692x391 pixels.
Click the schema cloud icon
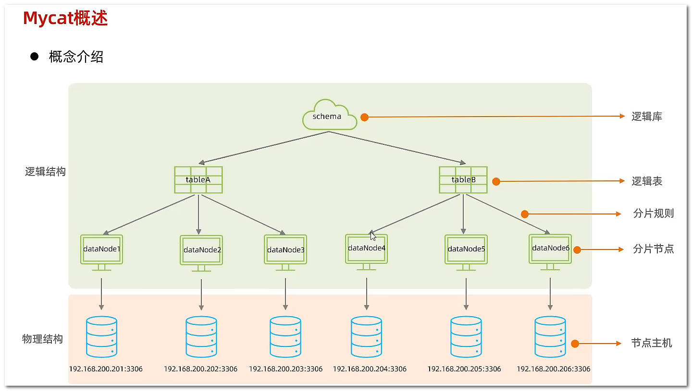coord(330,114)
